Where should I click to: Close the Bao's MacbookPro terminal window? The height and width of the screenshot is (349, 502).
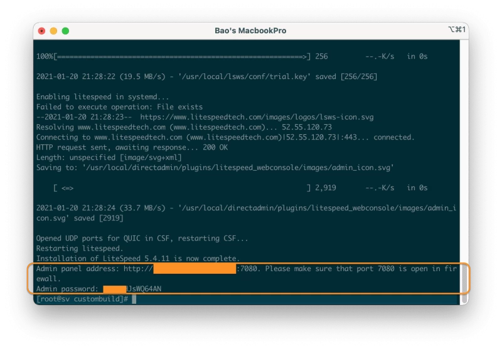pos(41,31)
